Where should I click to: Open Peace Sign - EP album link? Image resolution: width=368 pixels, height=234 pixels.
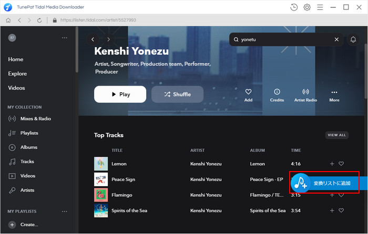[267, 179]
